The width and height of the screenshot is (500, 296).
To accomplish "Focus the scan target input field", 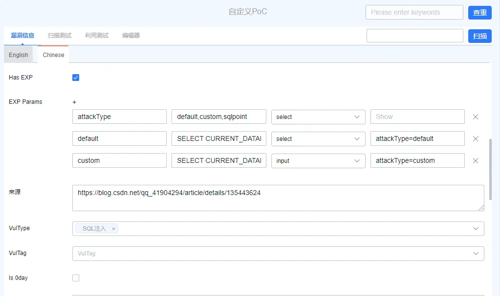I will [414, 36].
